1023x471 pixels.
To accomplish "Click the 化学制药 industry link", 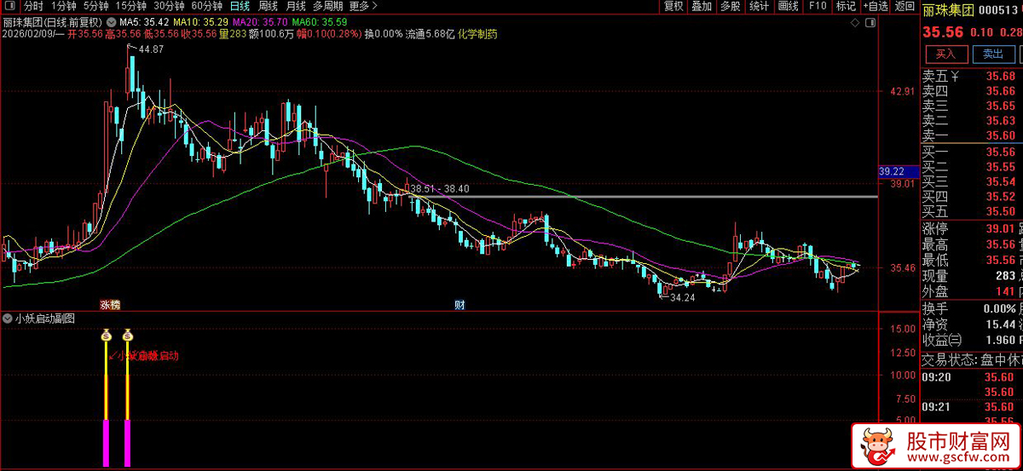I will click(x=477, y=34).
